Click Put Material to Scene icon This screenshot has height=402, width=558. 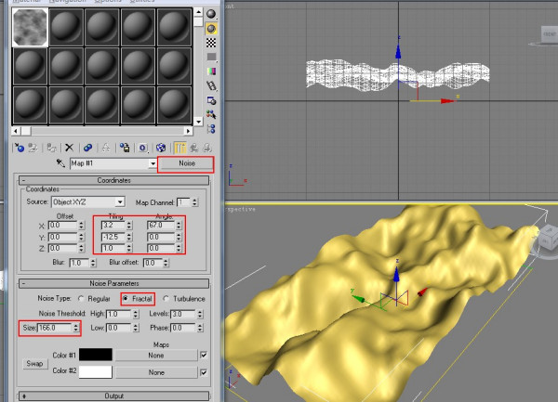pyautogui.click(x=33, y=148)
